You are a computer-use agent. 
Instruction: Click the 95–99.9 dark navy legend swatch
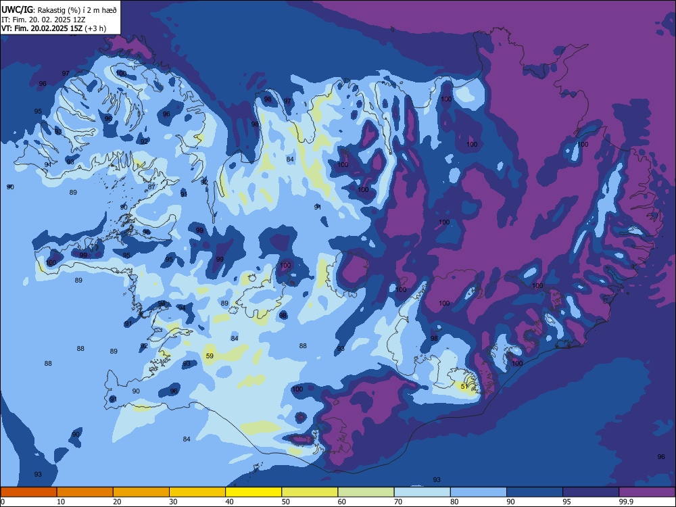pos(591,492)
